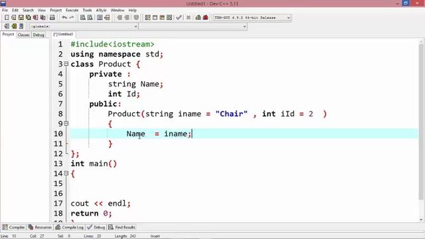Select the Untitled1 editor tab
Screen dimensions: 425x239
click(x=63, y=35)
